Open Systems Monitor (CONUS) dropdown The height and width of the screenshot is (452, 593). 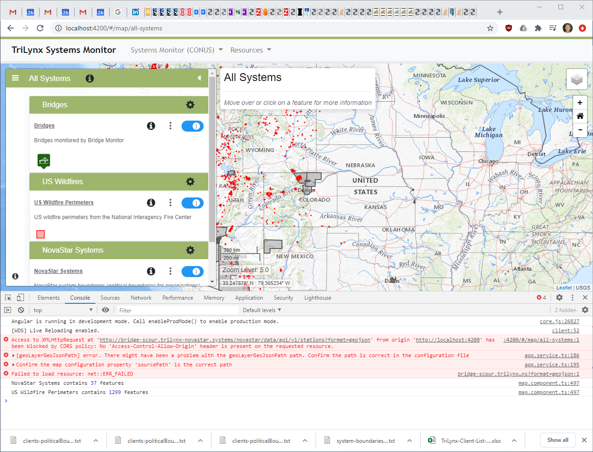[x=177, y=50]
